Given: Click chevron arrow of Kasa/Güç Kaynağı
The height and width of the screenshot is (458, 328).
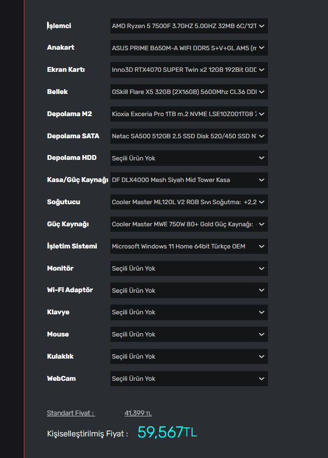Looking at the screenshot, I should point(262,180).
